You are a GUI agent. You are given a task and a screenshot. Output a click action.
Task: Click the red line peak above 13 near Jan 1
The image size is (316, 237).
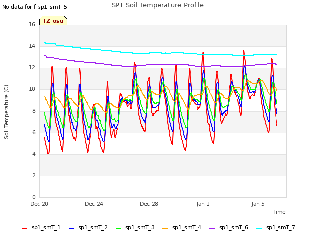(x=203, y=53)
